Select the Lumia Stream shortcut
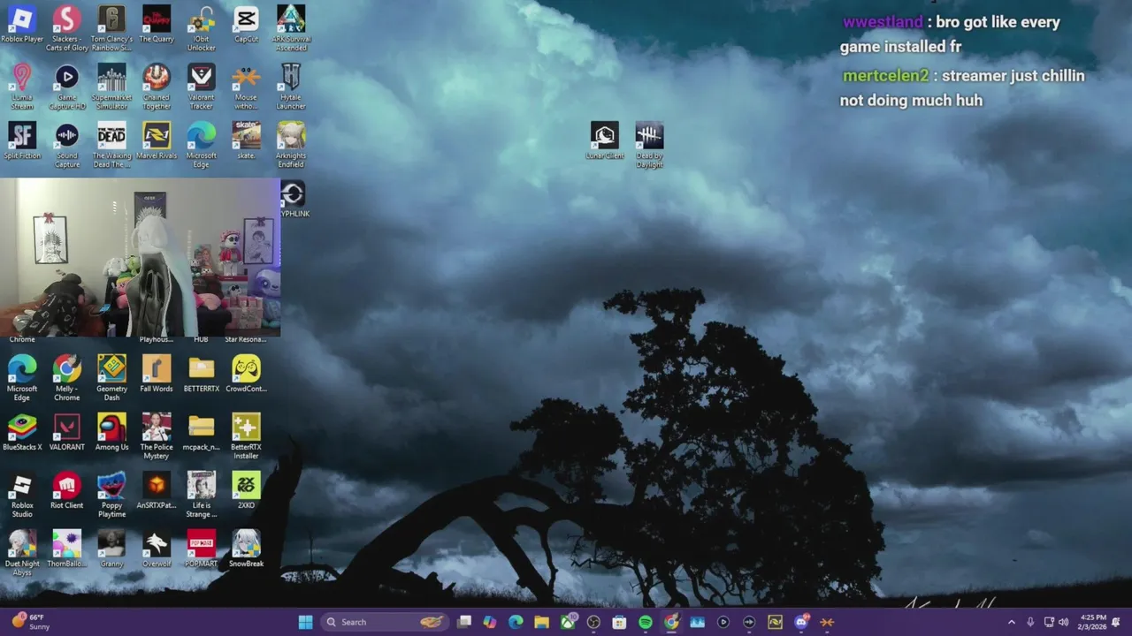1132x636 pixels. (22, 87)
